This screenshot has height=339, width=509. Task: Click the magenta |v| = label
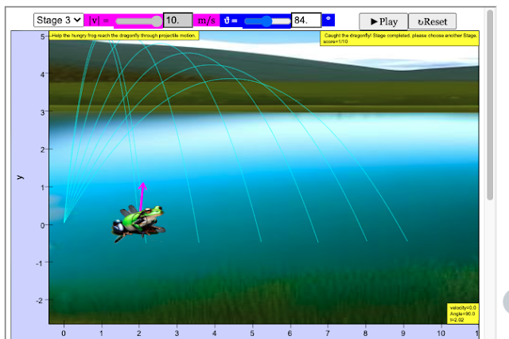99,21
